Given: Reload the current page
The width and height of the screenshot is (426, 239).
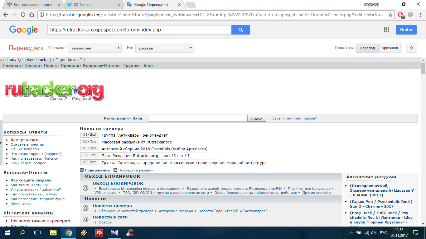Looking at the screenshot, I should click(23, 15).
